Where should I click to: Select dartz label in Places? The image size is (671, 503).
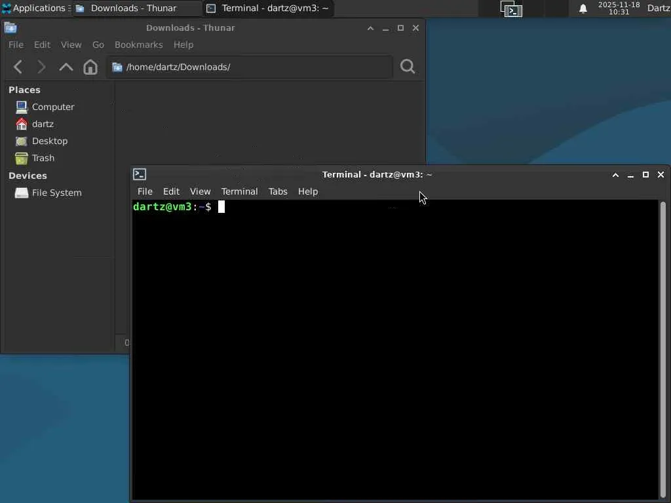coord(43,124)
